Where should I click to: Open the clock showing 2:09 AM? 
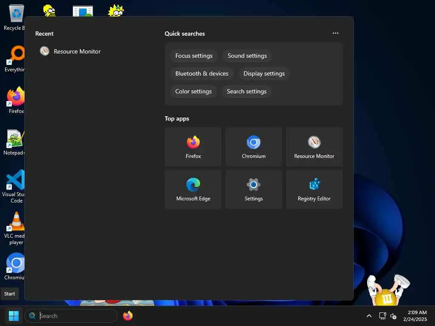415,316
